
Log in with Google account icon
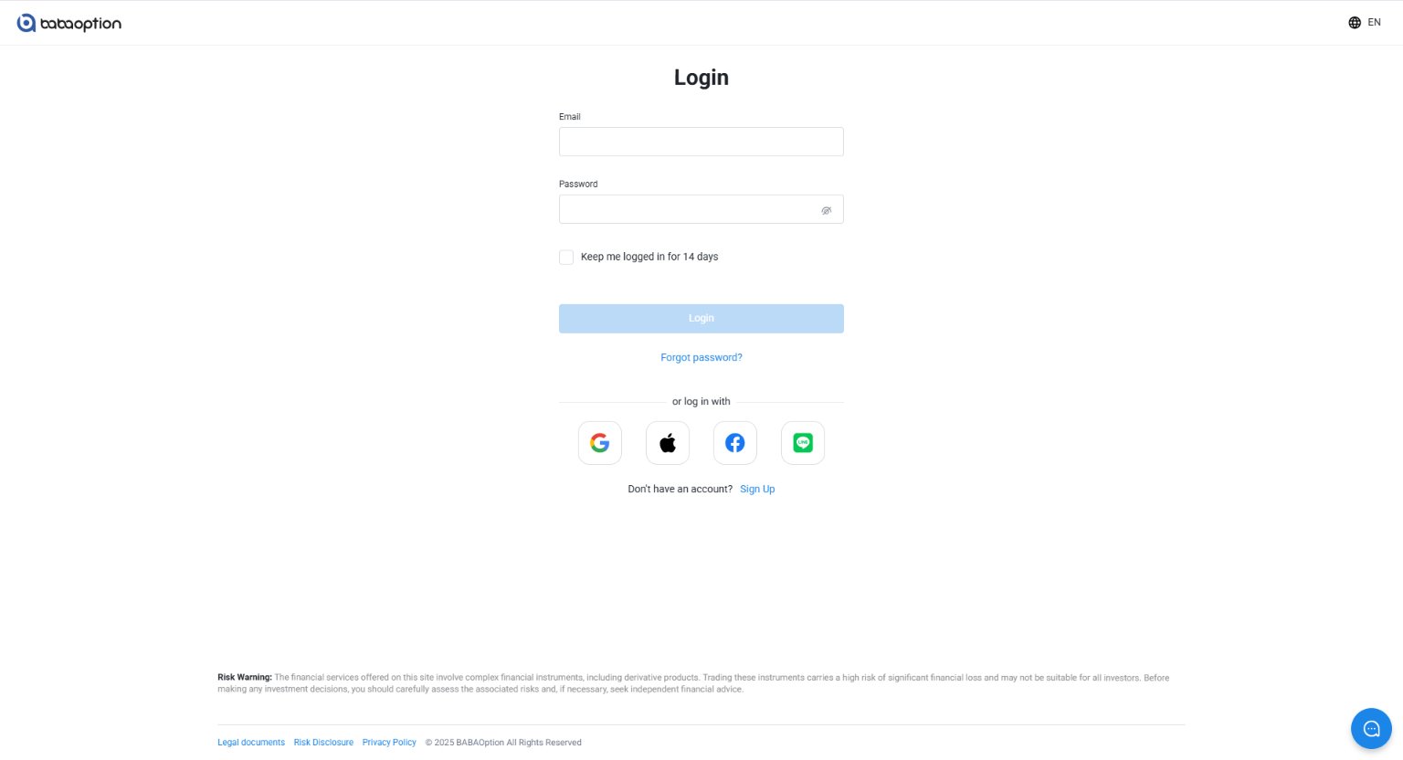[600, 443]
